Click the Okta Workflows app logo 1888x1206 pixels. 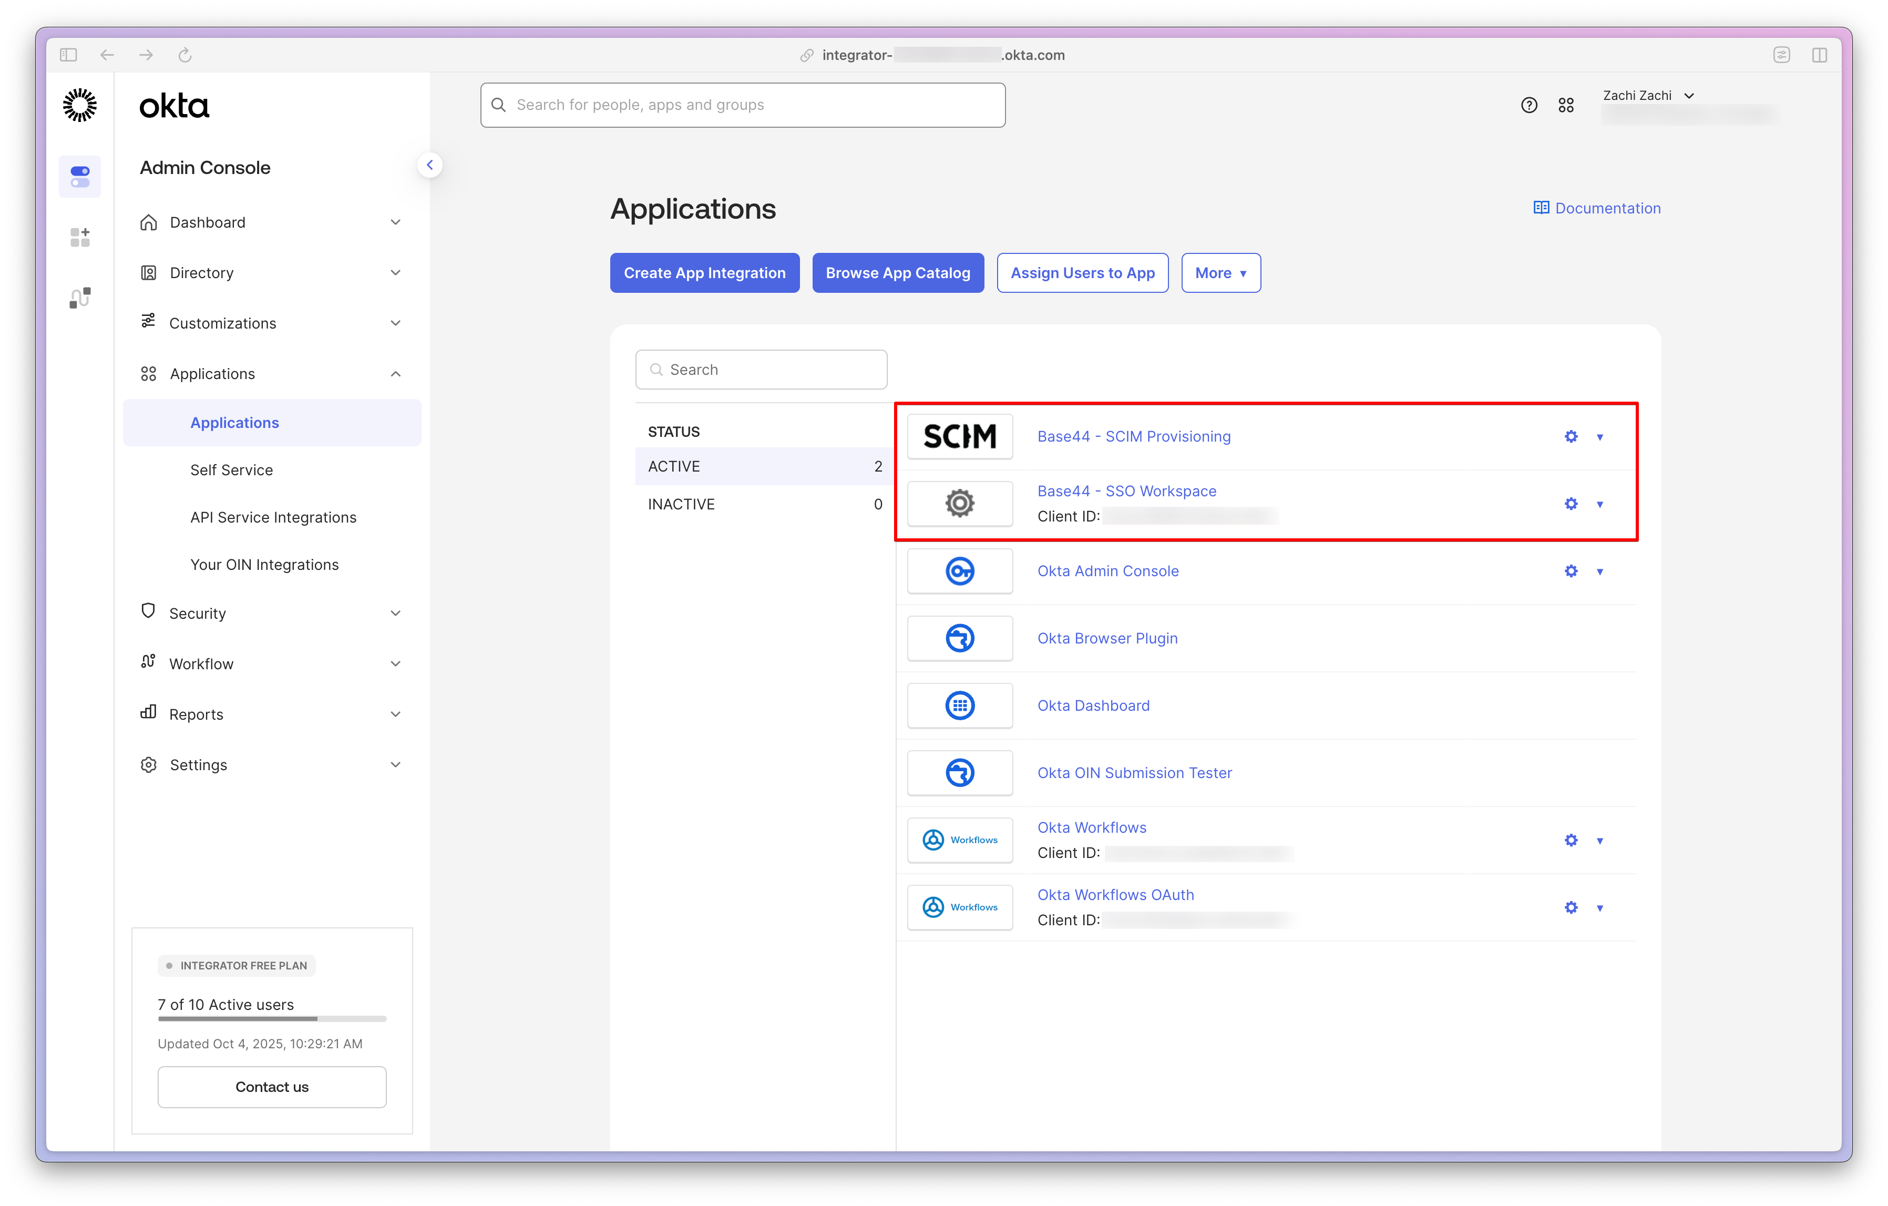pyautogui.click(x=960, y=840)
